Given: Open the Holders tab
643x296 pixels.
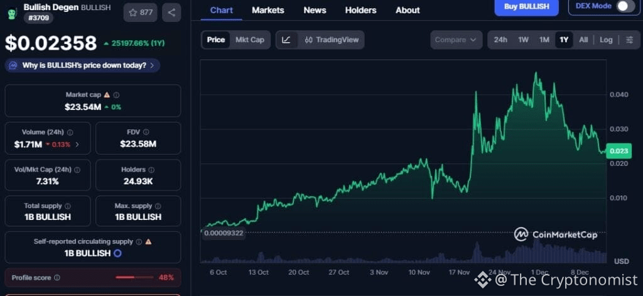Looking at the screenshot, I should pyautogui.click(x=360, y=10).
